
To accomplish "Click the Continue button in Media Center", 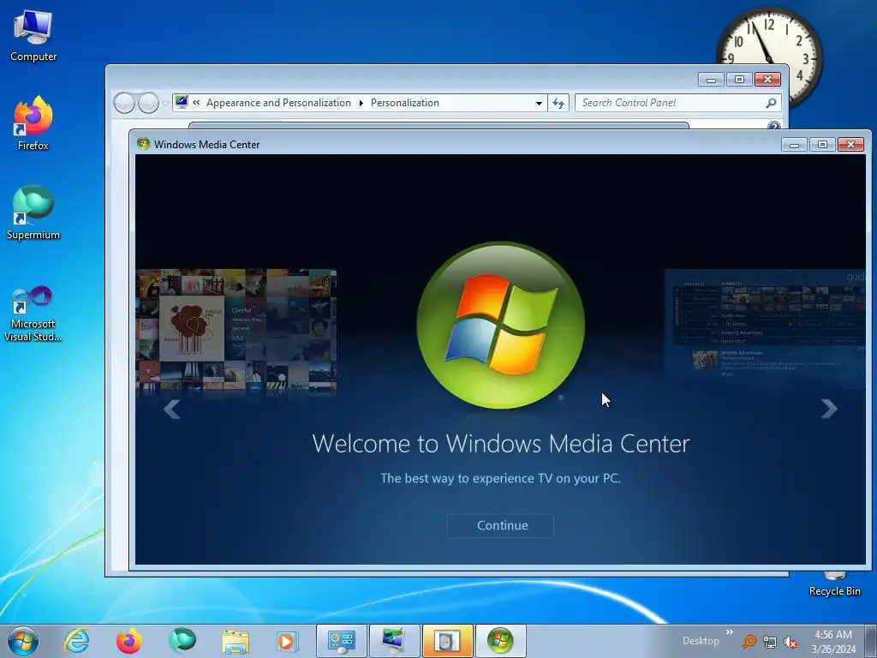I will [500, 525].
